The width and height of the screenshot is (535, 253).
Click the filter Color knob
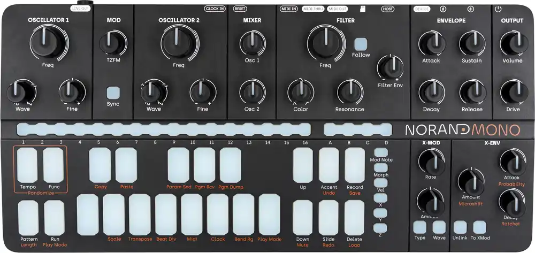point(301,92)
